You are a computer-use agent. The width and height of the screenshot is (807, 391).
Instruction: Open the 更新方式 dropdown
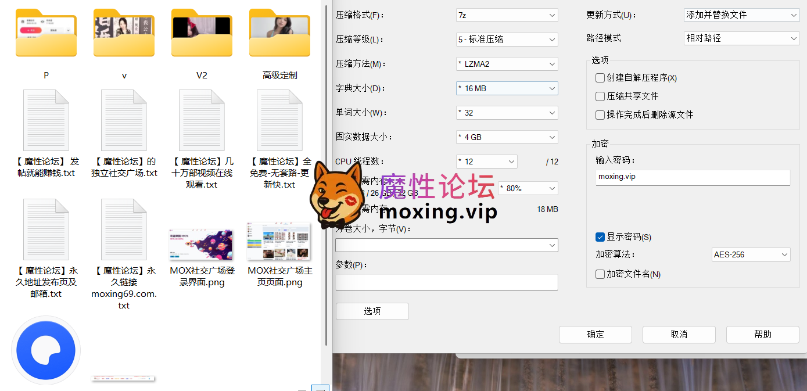(x=742, y=15)
